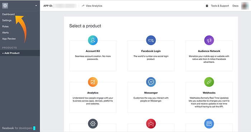Viewport: 251px width, 132px height.
Task: Click the app atom icon in sidebar header
Action: (5, 6)
